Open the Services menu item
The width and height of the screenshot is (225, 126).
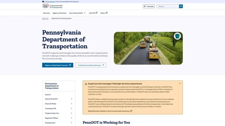tap(46, 13)
